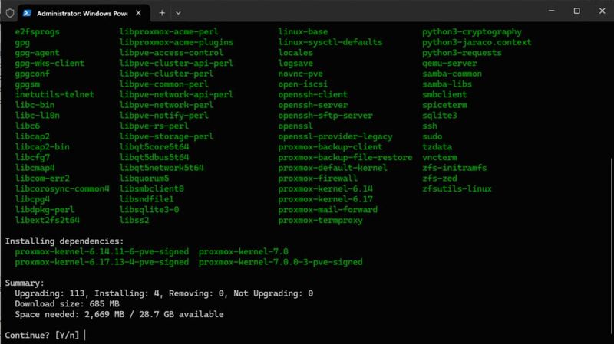614x344 pixels.
Task: Click the 'sqlite3' package name
Action: pyautogui.click(x=440, y=116)
